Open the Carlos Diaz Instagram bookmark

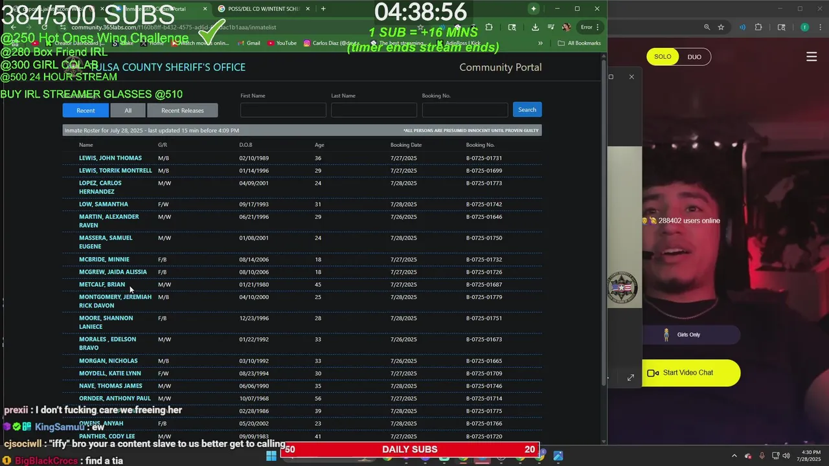pyautogui.click(x=332, y=43)
